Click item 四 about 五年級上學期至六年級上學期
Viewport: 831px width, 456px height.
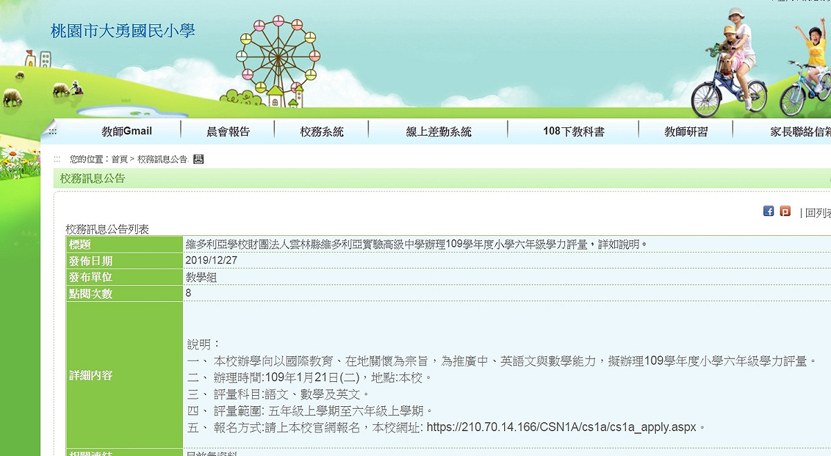310,410
